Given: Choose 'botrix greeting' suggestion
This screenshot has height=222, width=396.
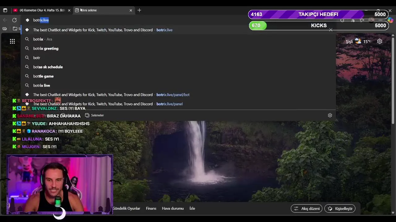Looking at the screenshot, I should tap(178, 48).
